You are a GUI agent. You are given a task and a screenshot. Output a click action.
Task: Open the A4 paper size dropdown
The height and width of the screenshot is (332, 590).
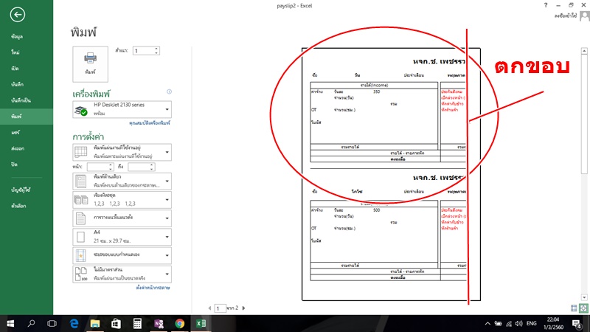(x=122, y=237)
